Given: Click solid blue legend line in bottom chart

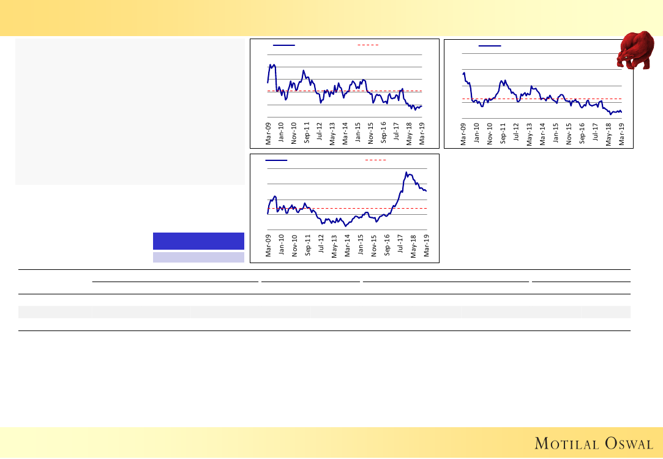Looking at the screenshot, I should click(277, 160).
